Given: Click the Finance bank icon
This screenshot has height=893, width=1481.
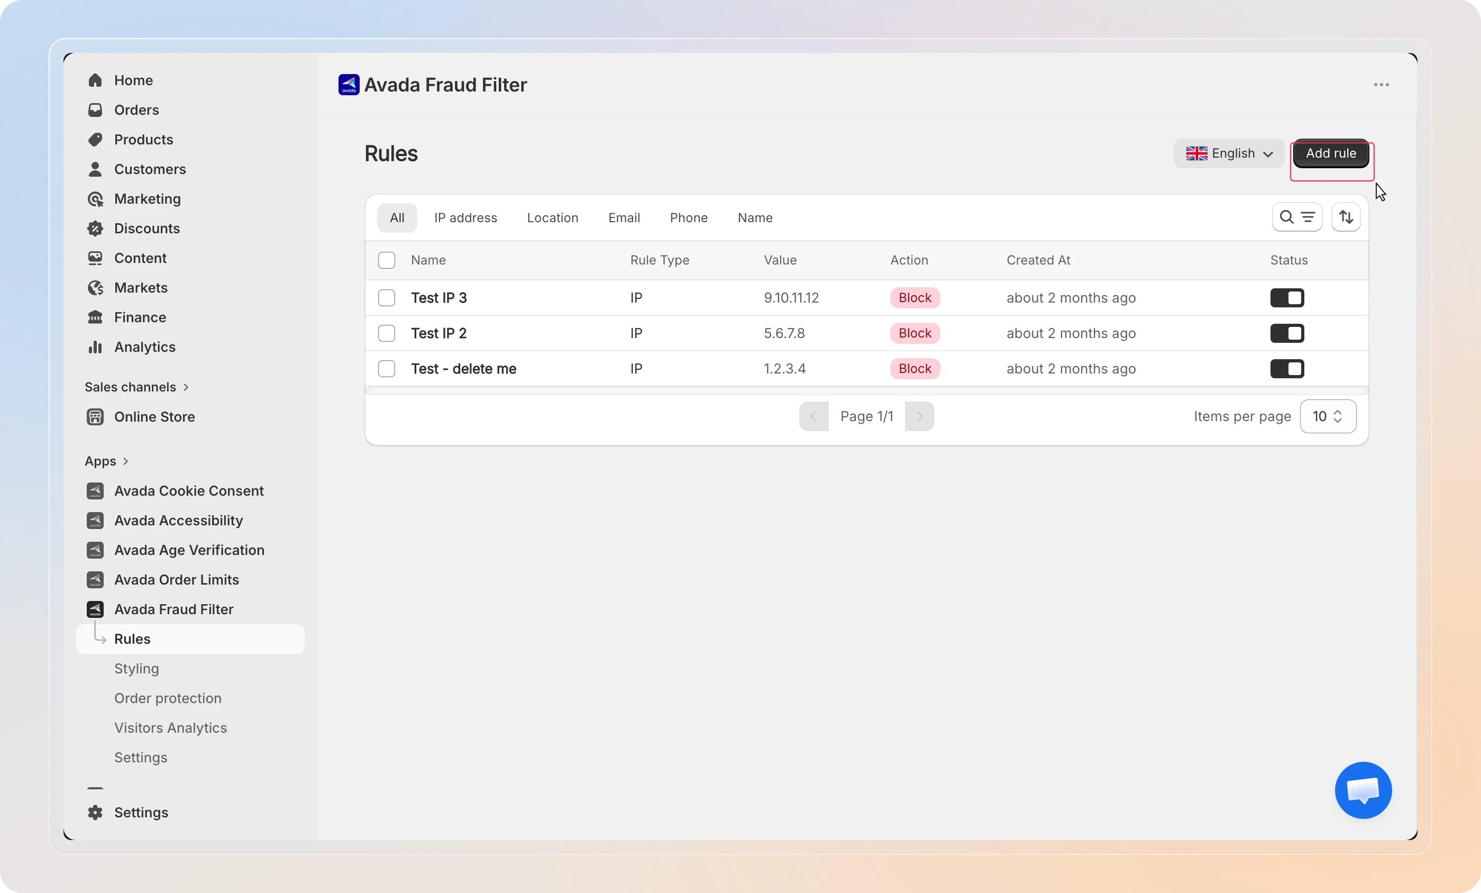Looking at the screenshot, I should tap(95, 317).
